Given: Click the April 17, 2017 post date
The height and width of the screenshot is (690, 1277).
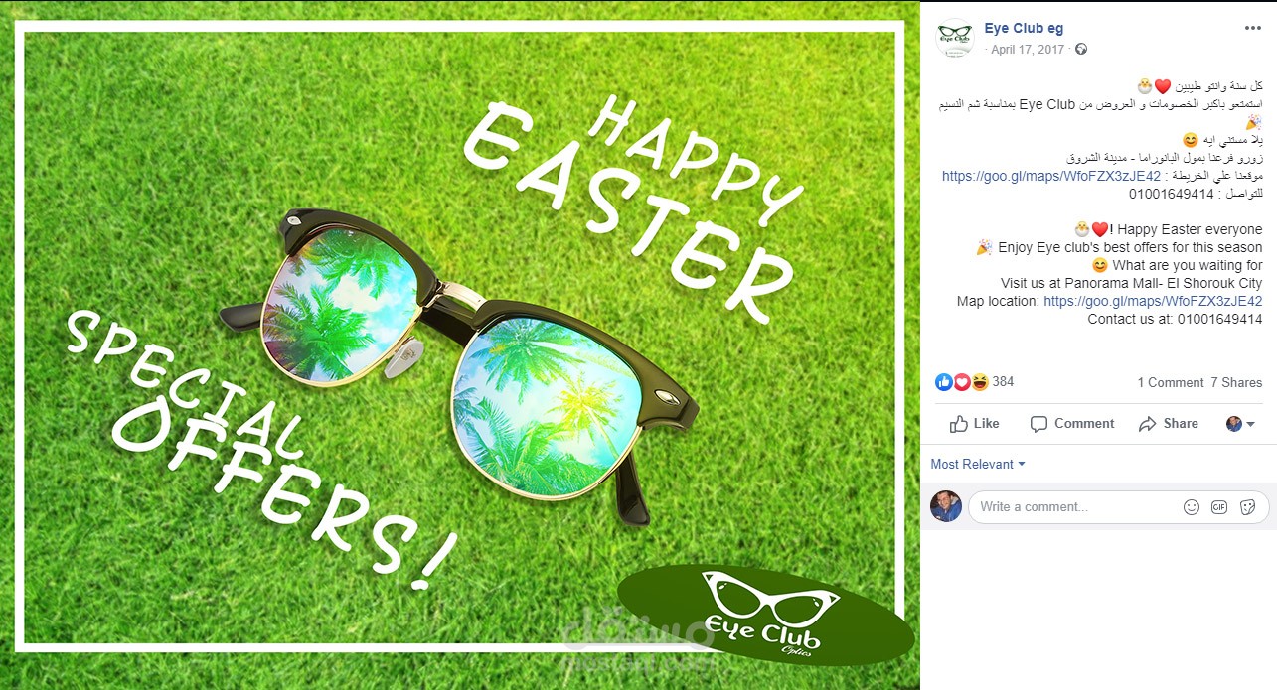Looking at the screenshot, I should coord(1027,49).
